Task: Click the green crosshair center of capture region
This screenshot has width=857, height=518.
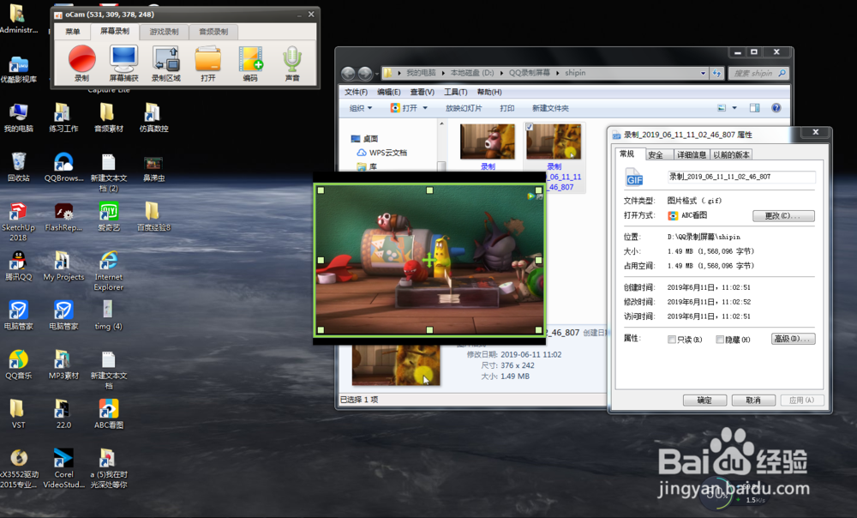Action: (428, 260)
